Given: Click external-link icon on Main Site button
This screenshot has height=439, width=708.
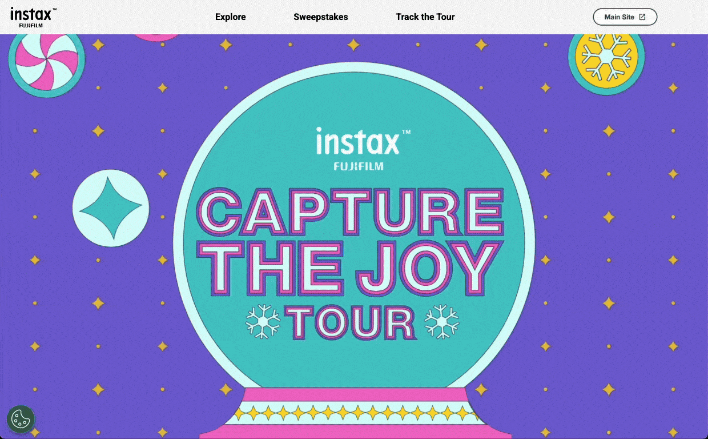Looking at the screenshot, I should pos(642,17).
